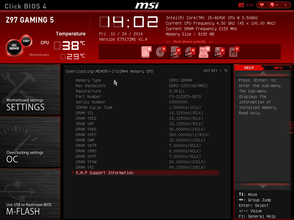Click the help panel top scroll handle
Viewport: 294px width, 220px height.
(x=263, y=73)
